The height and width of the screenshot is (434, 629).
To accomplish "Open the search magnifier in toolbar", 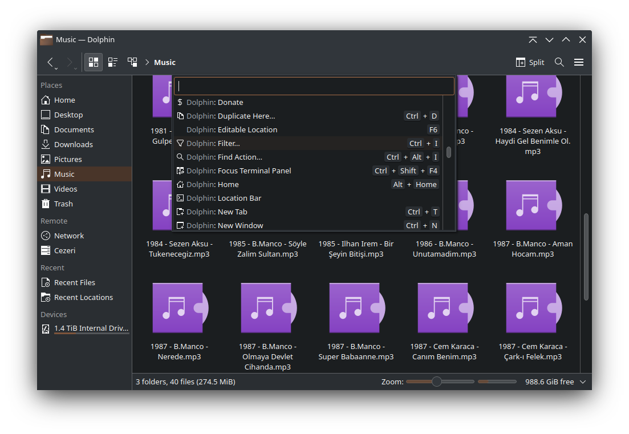I will (x=559, y=62).
